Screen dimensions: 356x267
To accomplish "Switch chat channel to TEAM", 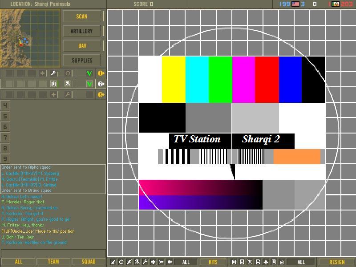I will [53, 262].
